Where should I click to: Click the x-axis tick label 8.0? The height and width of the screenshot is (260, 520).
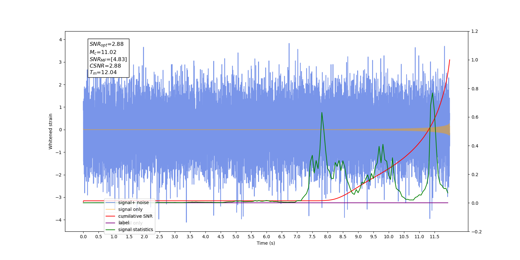click(328, 237)
